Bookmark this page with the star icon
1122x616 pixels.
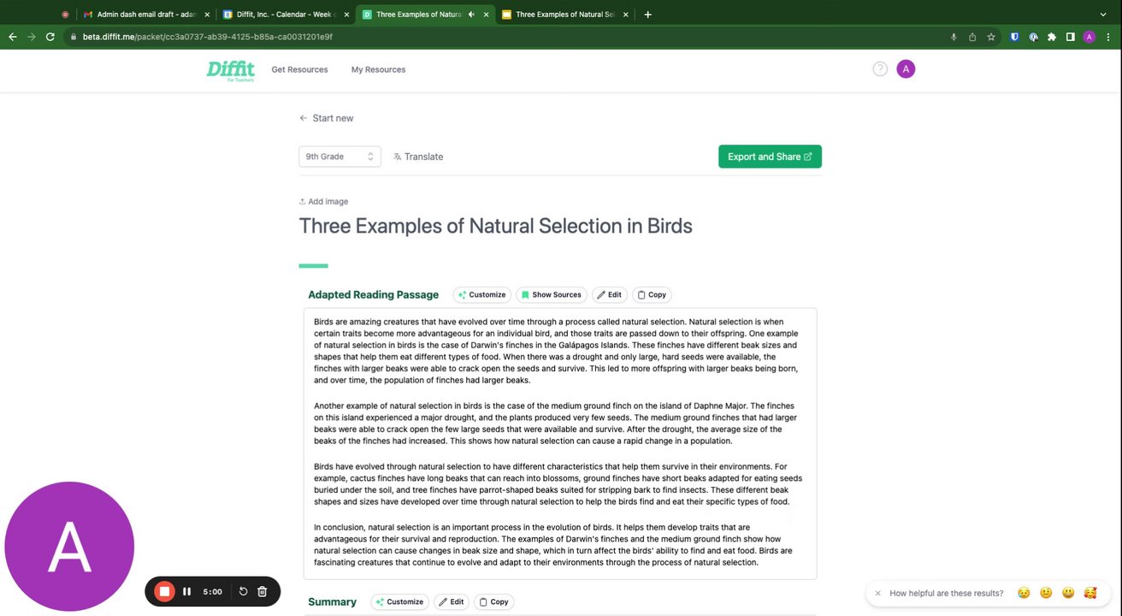tap(991, 37)
